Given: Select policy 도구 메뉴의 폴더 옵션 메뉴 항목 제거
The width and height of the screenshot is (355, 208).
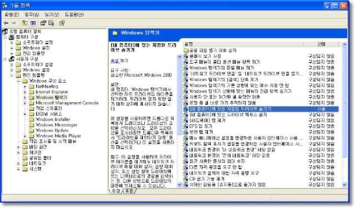Looking at the screenshot, I should (x=225, y=62).
